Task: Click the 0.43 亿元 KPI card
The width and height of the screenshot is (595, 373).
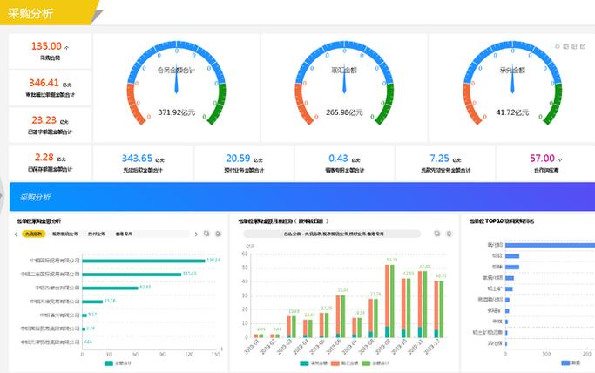Action: [345, 163]
